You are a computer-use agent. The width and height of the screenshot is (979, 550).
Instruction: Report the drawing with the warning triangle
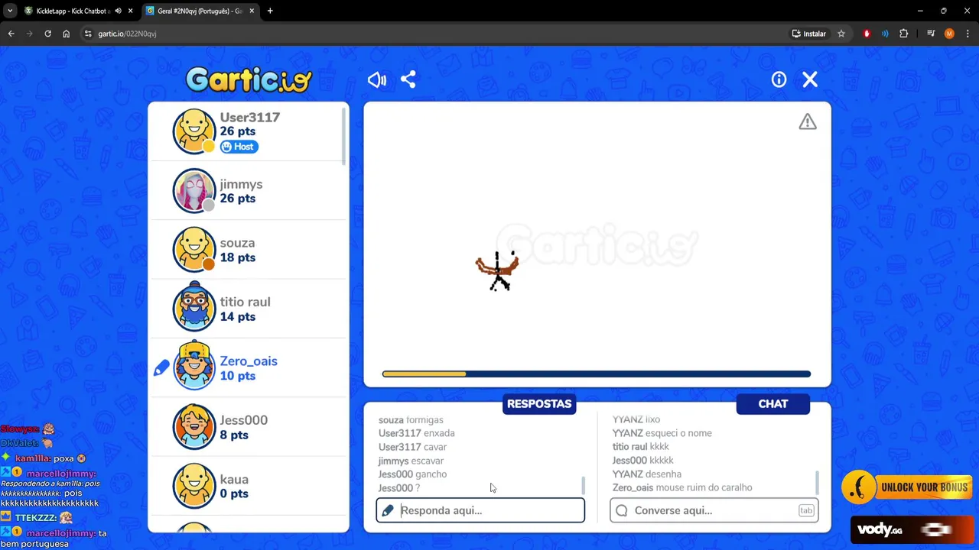pos(808,122)
